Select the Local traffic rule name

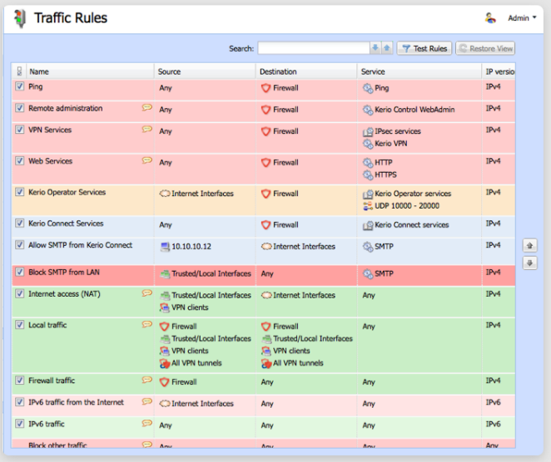click(x=47, y=325)
